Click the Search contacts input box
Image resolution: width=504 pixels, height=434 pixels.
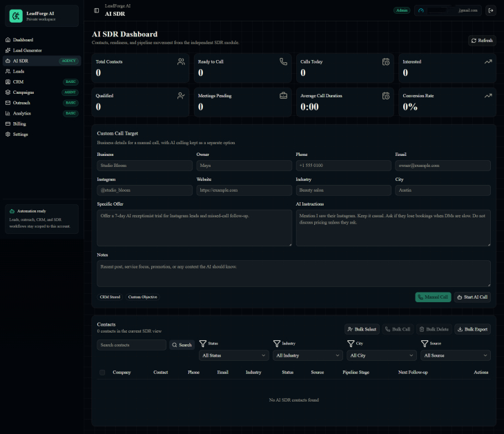131,345
